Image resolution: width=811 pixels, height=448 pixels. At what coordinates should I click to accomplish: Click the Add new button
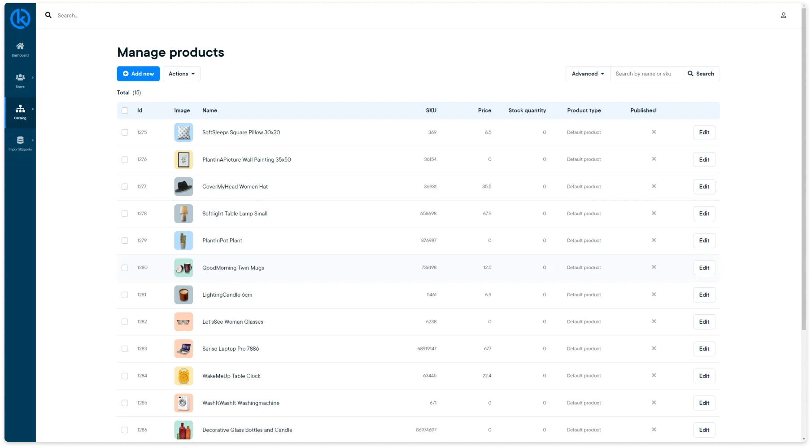pyautogui.click(x=138, y=74)
